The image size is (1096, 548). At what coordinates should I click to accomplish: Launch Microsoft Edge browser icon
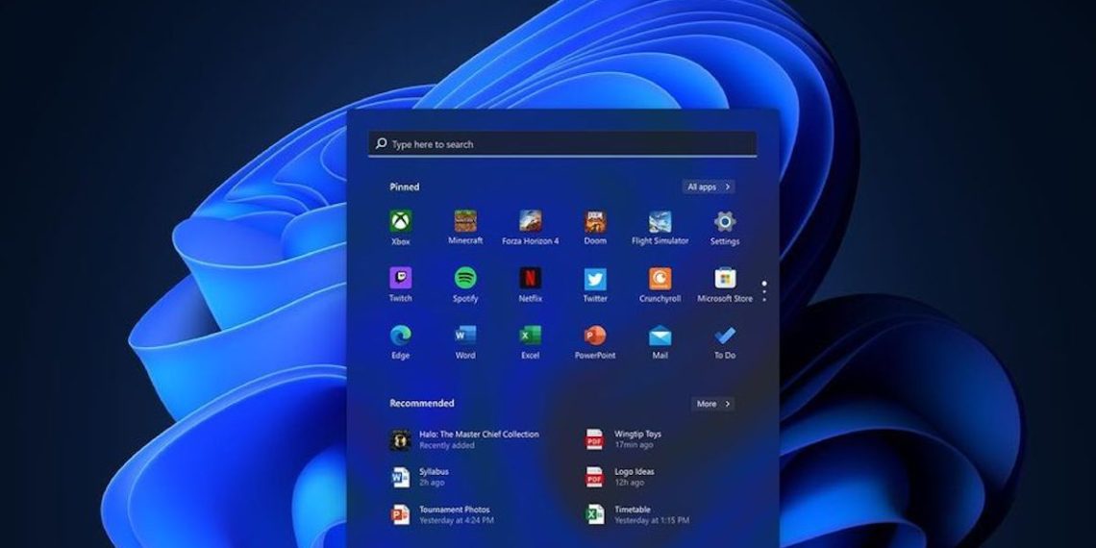click(401, 336)
